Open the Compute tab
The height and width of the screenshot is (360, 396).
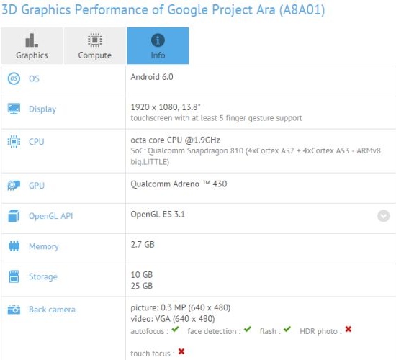point(95,46)
